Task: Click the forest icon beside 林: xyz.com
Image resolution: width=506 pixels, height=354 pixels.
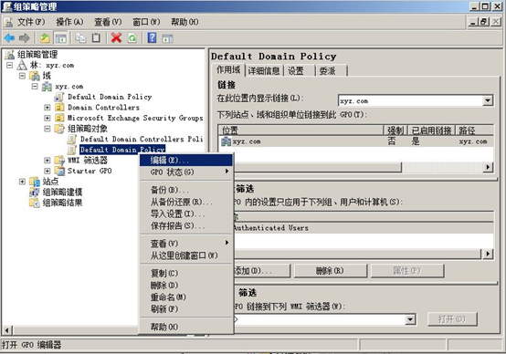Action: coord(22,65)
